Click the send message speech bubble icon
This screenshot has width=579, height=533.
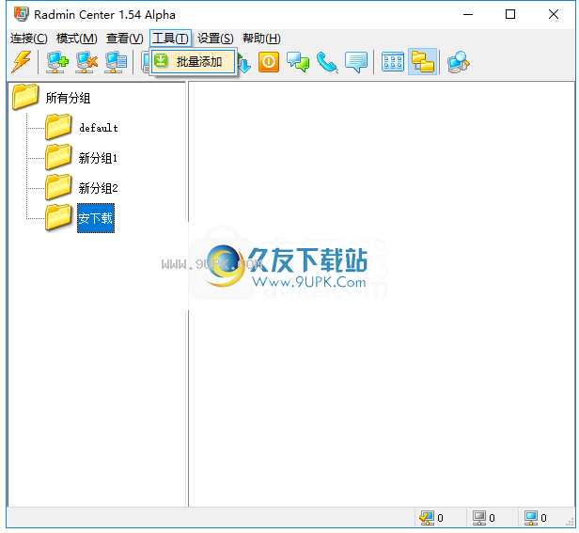pyautogui.click(x=356, y=62)
